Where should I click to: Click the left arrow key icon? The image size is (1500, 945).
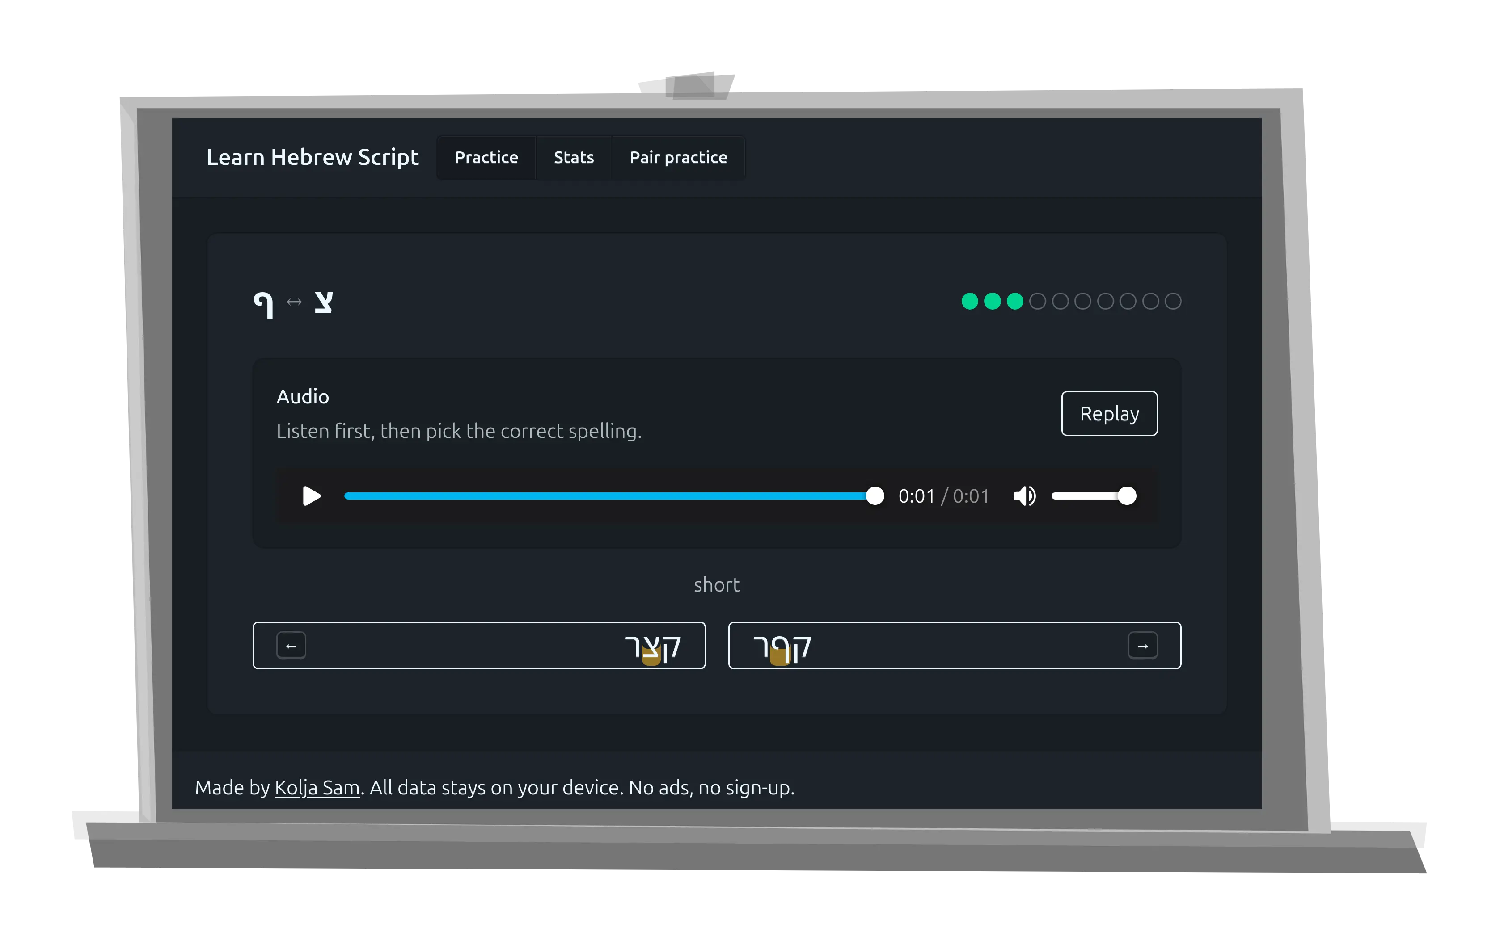pyautogui.click(x=291, y=646)
